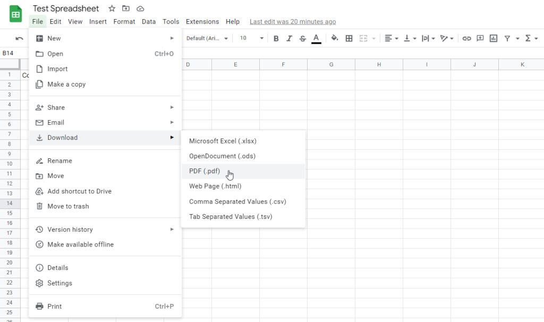Click the Test Spreadsheet title
The width and height of the screenshot is (544, 322).
(x=66, y=9)
